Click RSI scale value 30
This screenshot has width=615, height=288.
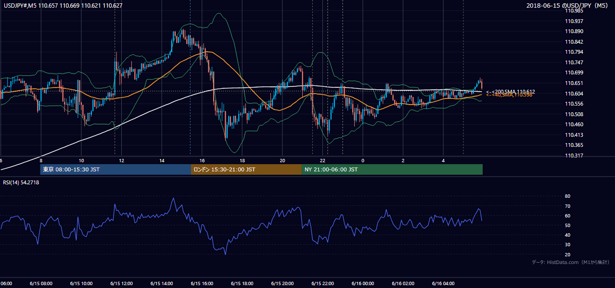coord(567,245)
